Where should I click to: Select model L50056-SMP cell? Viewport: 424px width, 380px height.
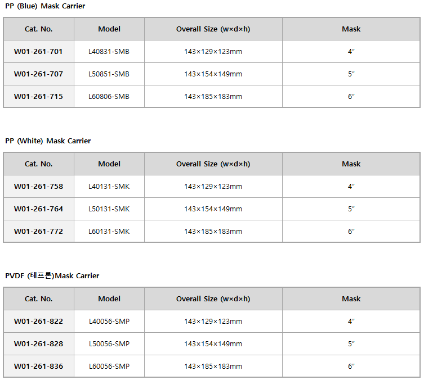click(x=109, y=344)
